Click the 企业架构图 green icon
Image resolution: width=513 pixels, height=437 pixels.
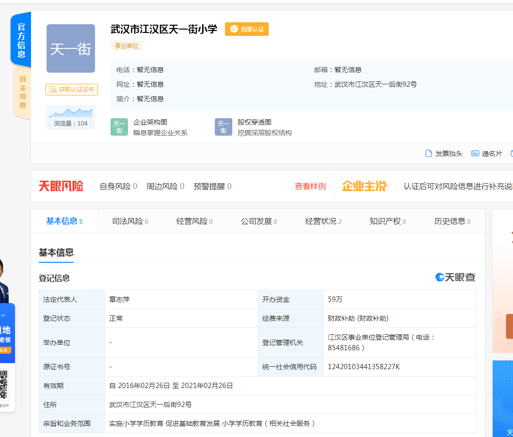point(119,127)
